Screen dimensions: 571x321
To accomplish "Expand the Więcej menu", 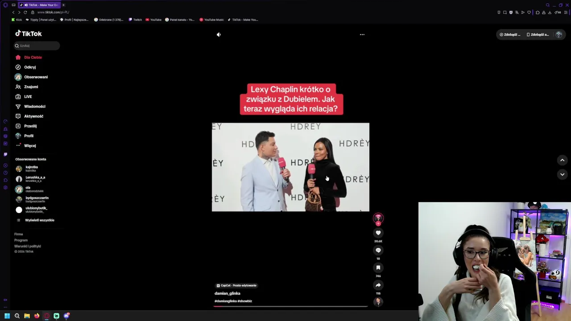I will click(25, 146).
